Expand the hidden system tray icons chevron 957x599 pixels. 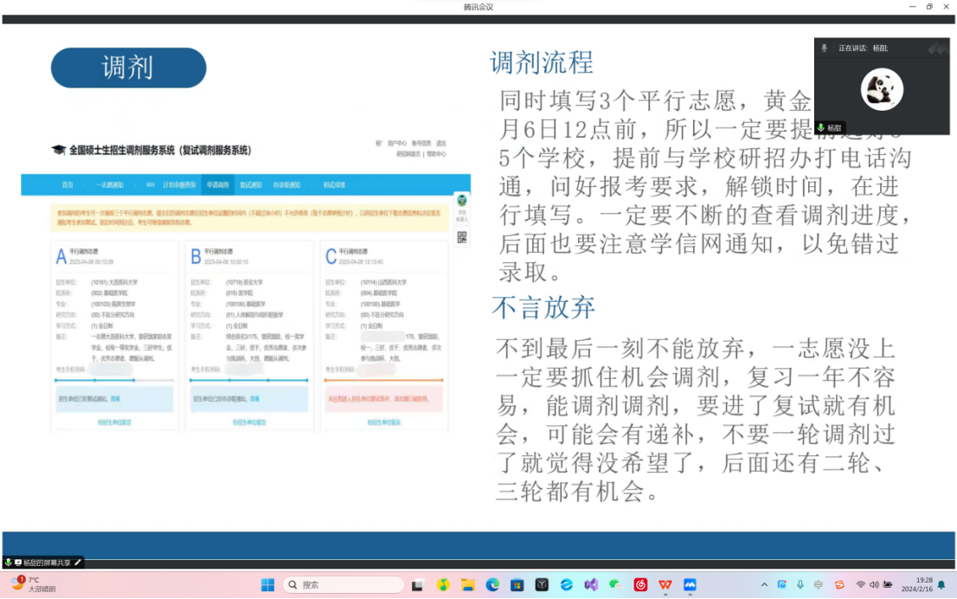pos(765,585)
